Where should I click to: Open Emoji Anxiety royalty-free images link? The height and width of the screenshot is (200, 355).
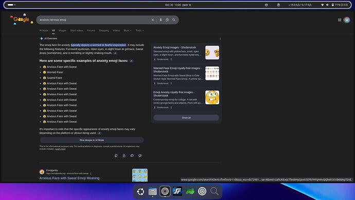pos(174,94)
